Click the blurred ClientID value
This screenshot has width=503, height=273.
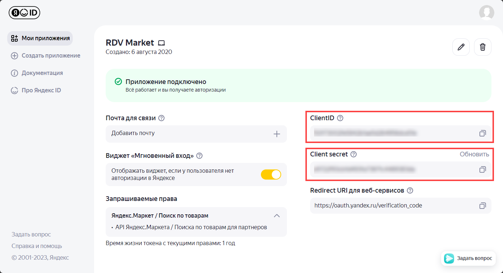[365, 133]
